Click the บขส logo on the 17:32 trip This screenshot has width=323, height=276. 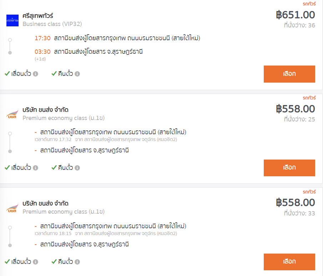coord(12,114)
